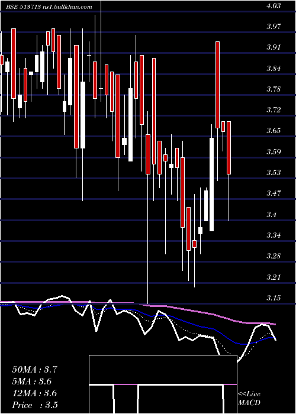Click the 3.84 price axis label
This screenshot has width=296, height=414.
point(274,69)
